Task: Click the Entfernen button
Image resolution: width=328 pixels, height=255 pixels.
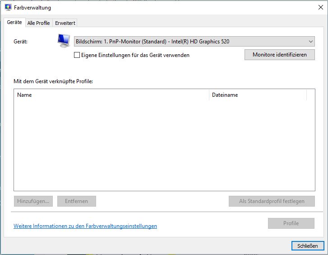Action: 77,201
